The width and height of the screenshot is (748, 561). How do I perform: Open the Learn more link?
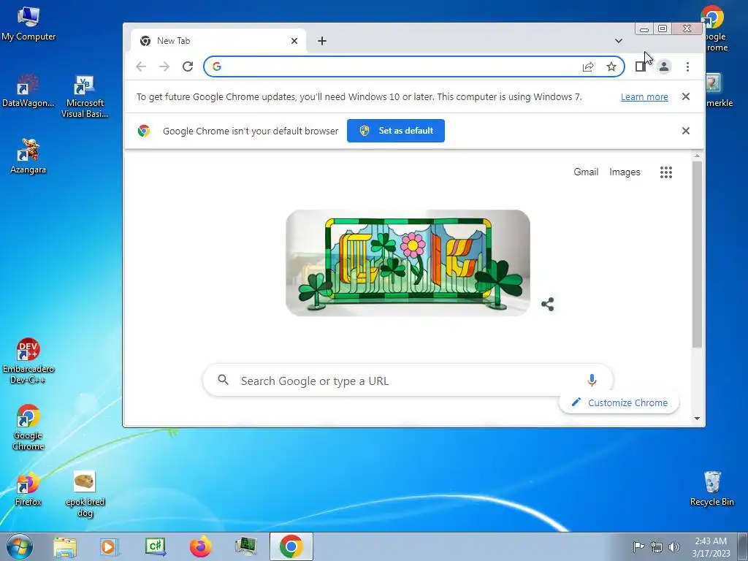(x=644, y=97)
